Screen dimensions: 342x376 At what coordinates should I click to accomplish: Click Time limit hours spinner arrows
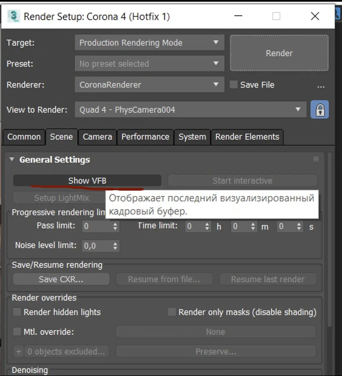click(207, 226)
